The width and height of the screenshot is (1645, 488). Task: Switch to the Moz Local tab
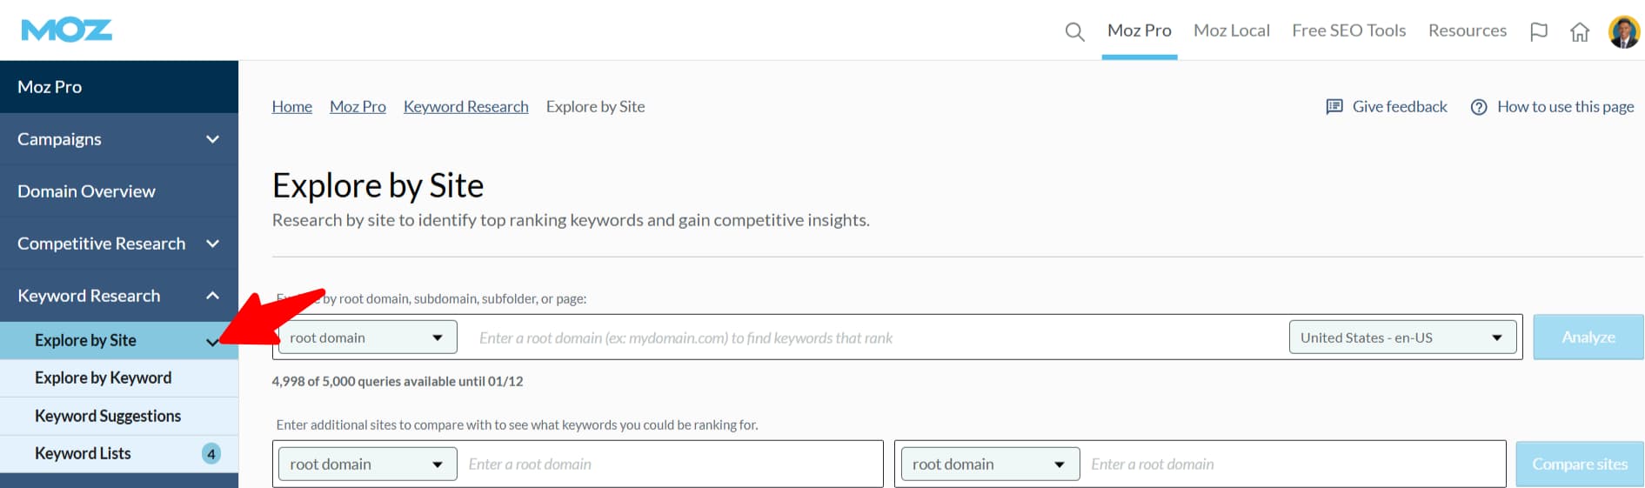click(1231, 30)
